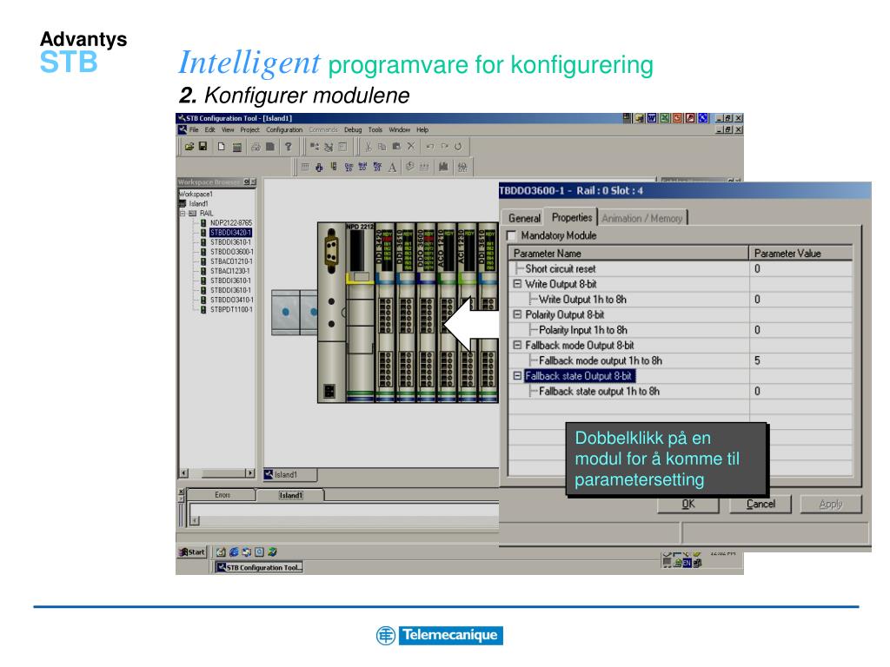890x667 pixels.
Task: Select 'Write Output 1h to 8h' parameter row
Action: click(x=681, y=300)
